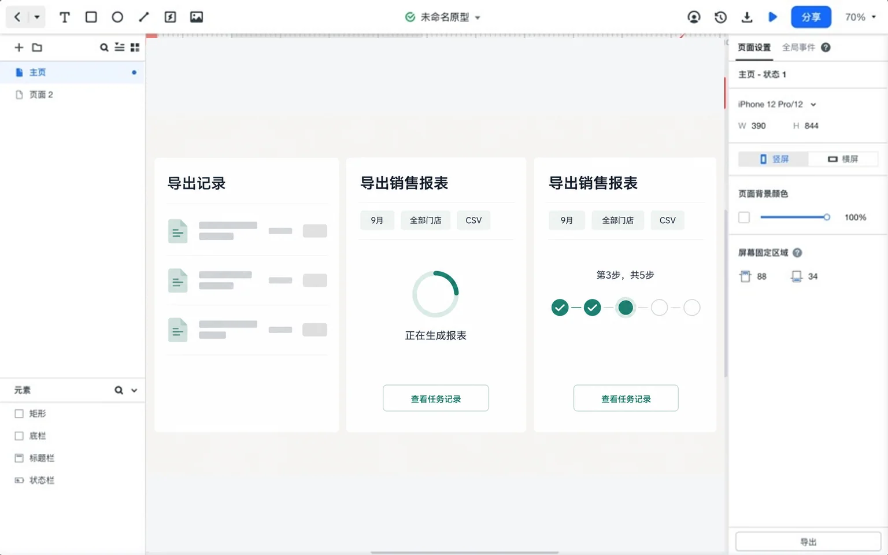Switch to 页面设置 tab
Viewport: 888px width, 555px height.
tap(754, 47)
